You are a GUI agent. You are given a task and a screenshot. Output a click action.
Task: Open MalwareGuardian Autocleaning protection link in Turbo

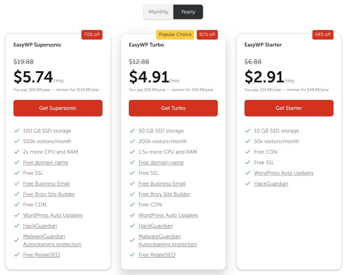click(167, 240)
